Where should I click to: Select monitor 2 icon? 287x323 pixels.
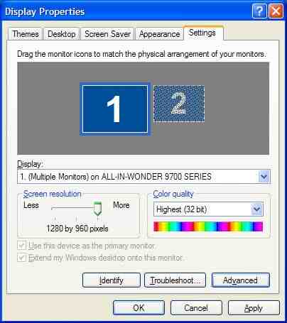click(179, 104)
